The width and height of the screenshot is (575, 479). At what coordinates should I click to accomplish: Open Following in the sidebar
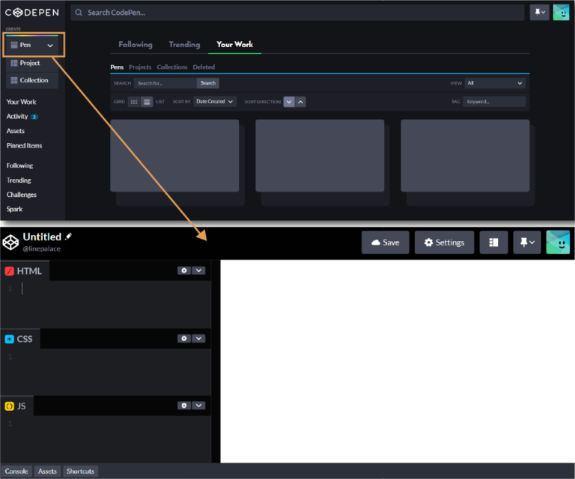coord(19,165)
